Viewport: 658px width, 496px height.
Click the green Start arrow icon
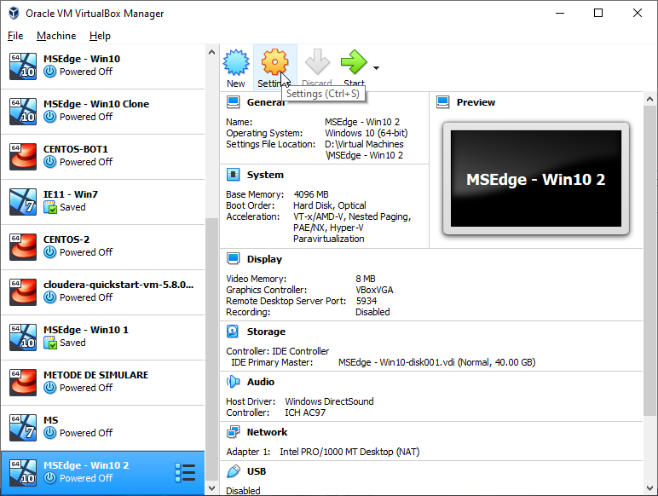[354, 62]
